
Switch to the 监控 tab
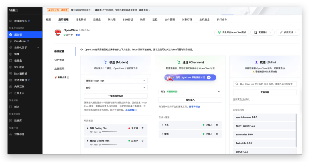[155, 20]
